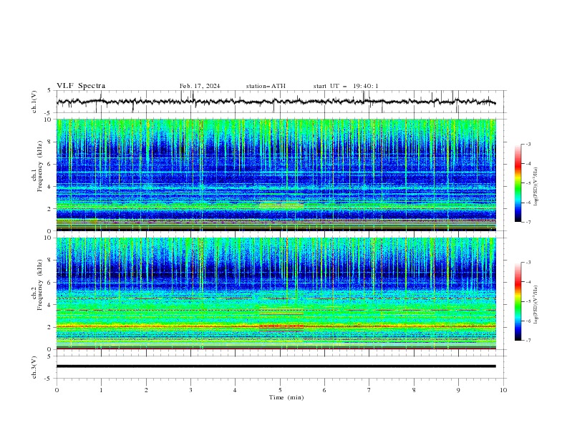Click the "Time (min)" axis label
Viewport: 567px width, 438px height.
coord(286,397)
